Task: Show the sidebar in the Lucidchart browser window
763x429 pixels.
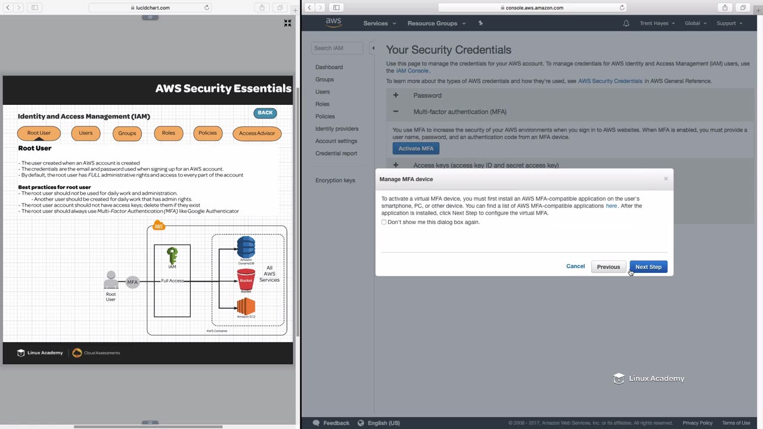Action: (x=34, y=8)
